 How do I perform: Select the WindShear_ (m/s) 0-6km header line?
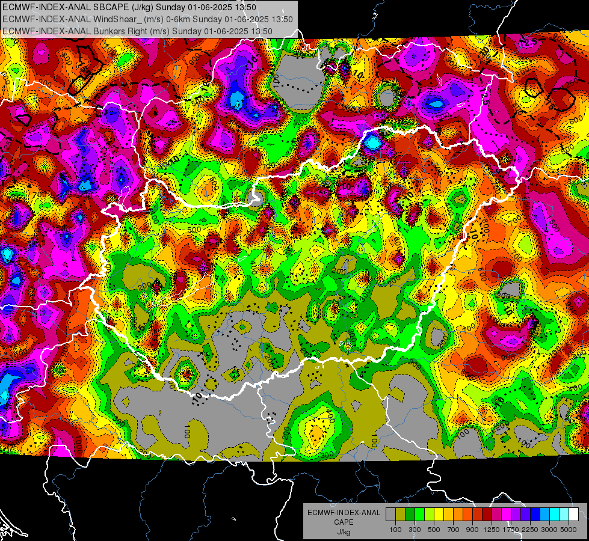pyautogui.click(x=147, y=19)
